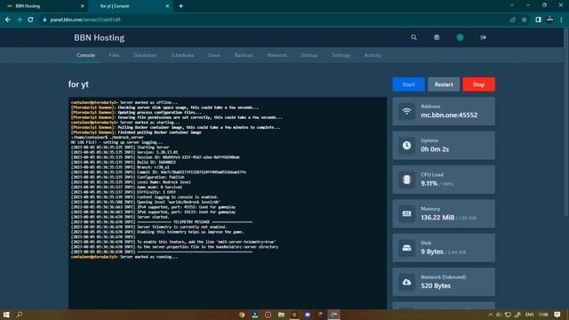Click the server address mc.bbn.one:45552

click(x=449, y=115)
